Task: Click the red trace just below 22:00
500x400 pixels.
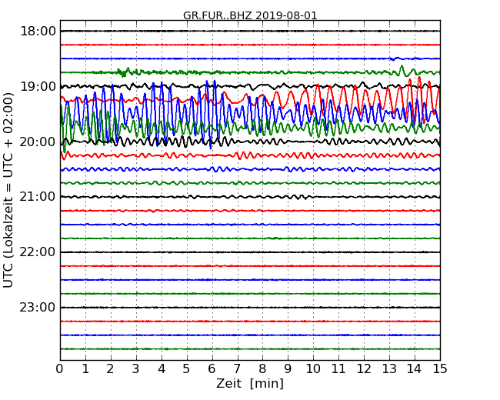Action: point(250,266)
